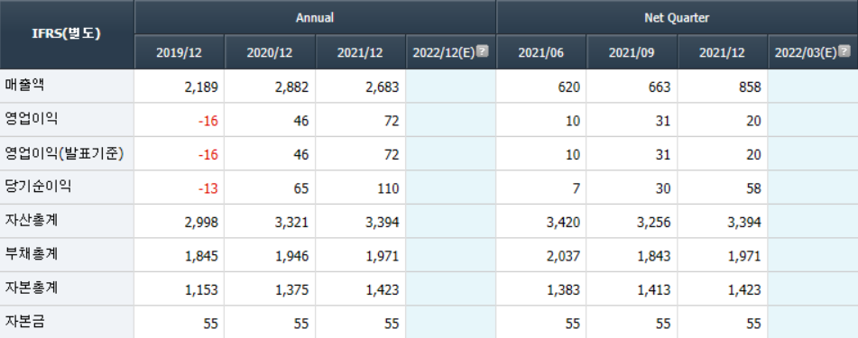
Task: Click the 30 net income value
Action: (x=664, y=188)
